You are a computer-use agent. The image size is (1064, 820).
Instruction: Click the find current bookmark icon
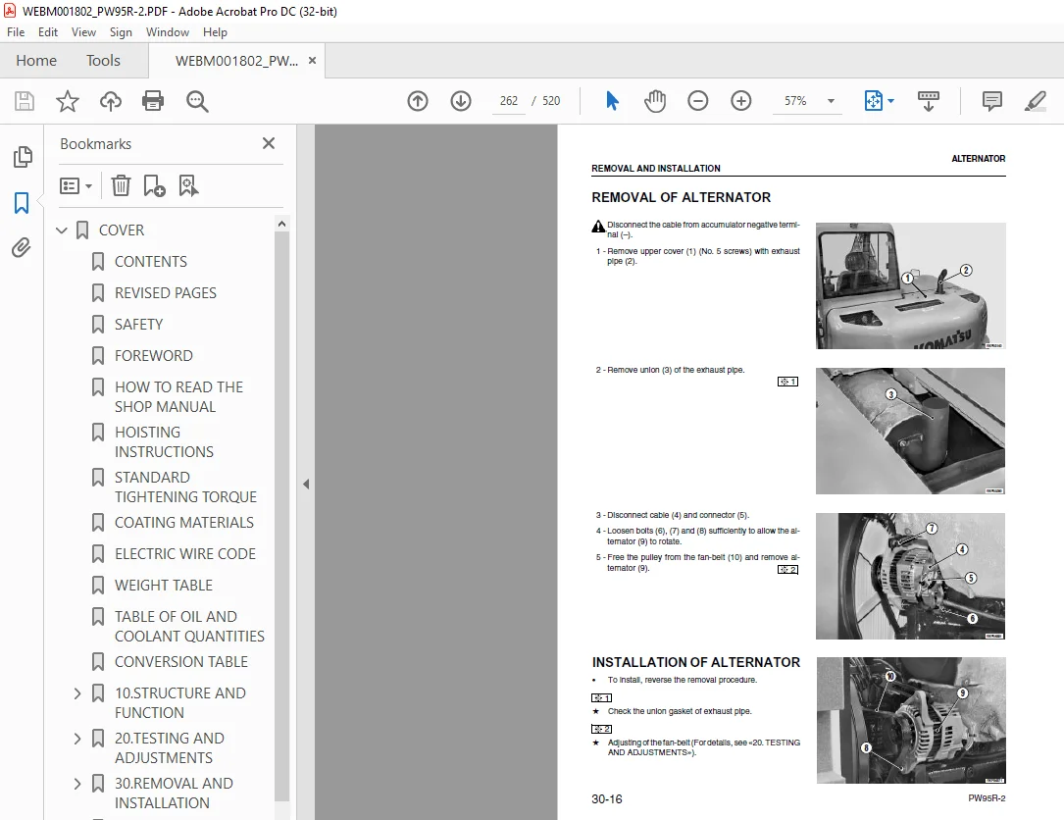tap(188, 185)
